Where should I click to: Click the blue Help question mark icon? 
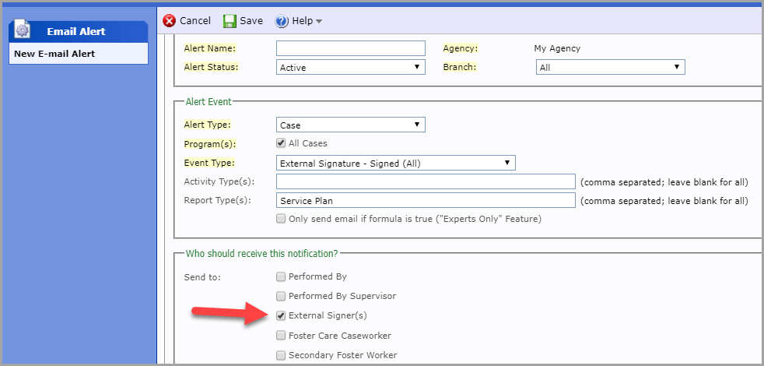pyautogui.click(x=282, y=21)
